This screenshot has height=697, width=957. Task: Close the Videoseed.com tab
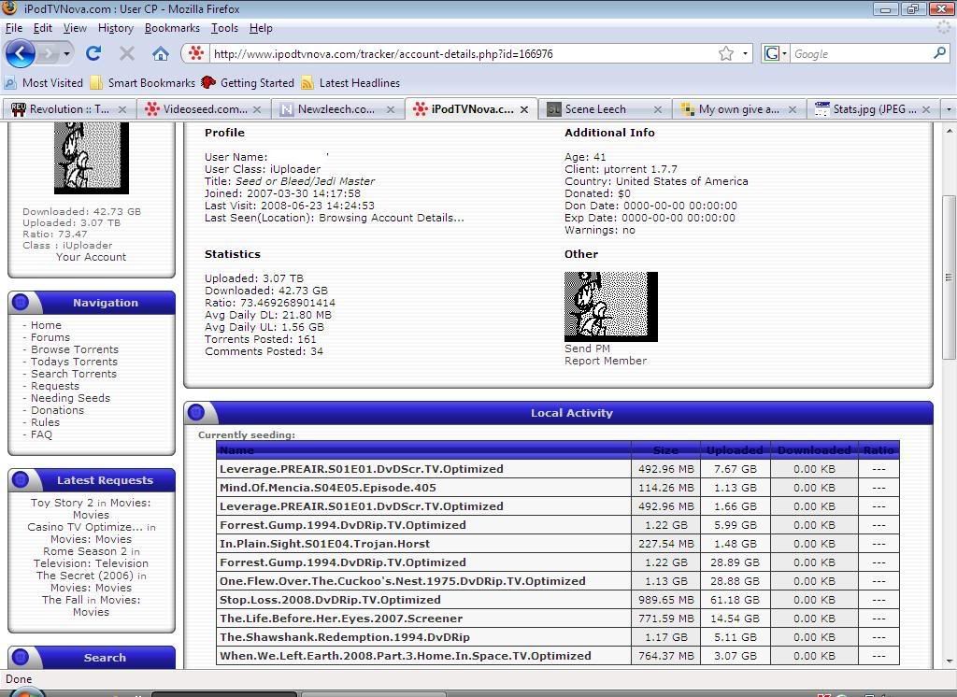[257, 109]
